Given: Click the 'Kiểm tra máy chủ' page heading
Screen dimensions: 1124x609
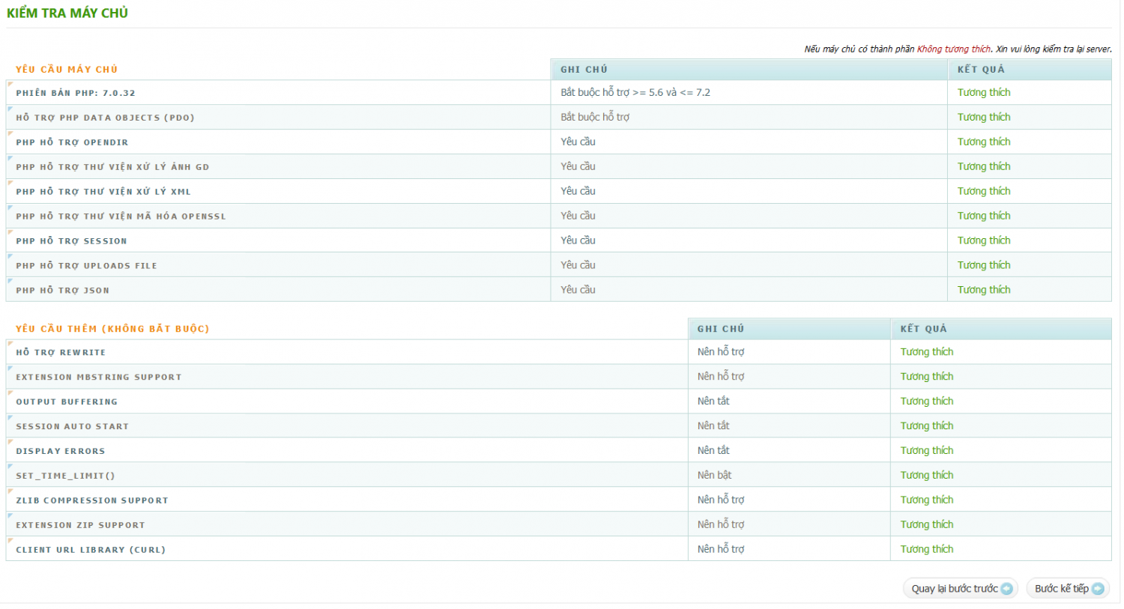Looking at the screenshot, I should 67,13.
